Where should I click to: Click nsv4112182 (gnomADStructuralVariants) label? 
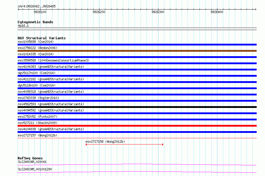tap(51, 79)
